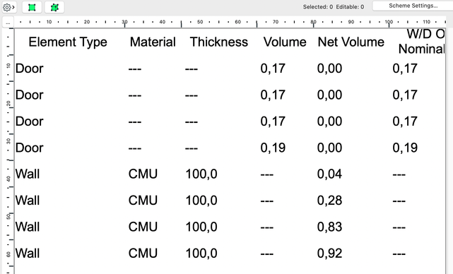Click the green cube select-in-3D icon
Screen dimensions: 453x274
click(54, 7)
